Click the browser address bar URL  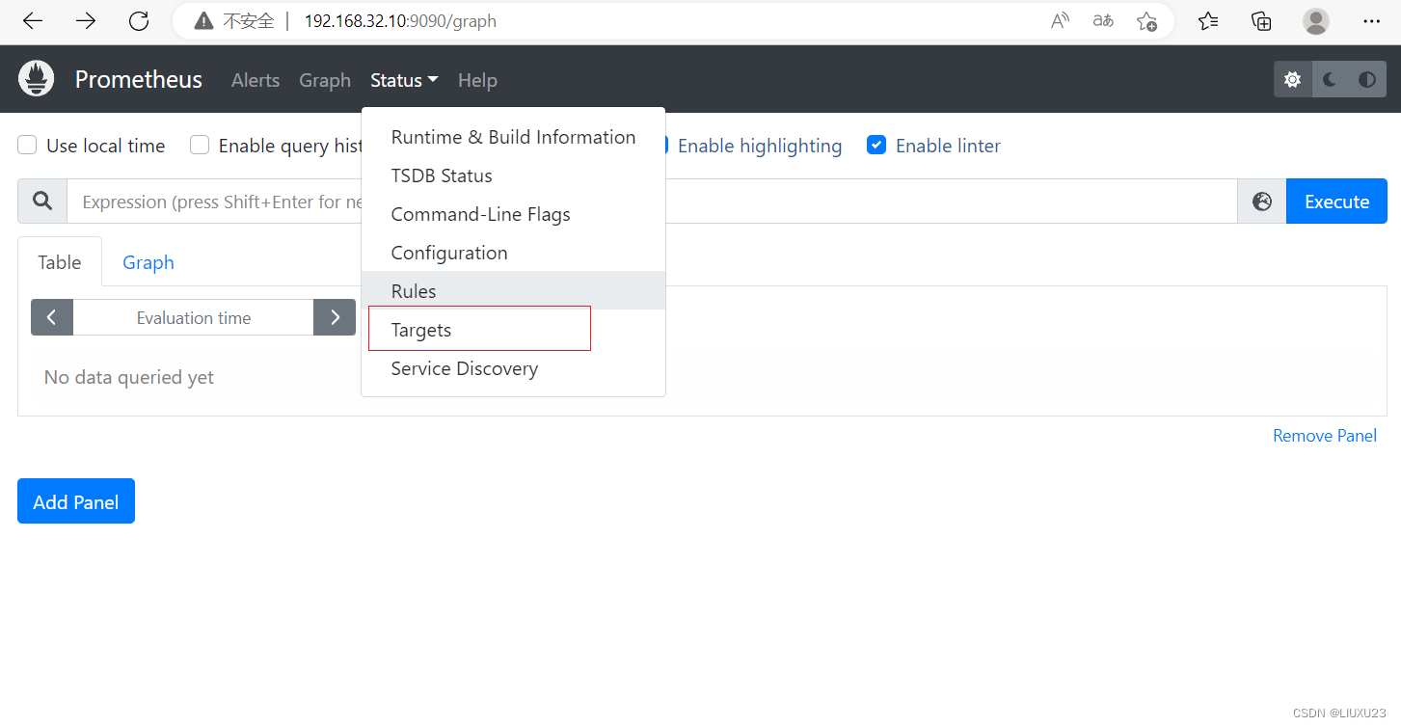click(400, 21)
